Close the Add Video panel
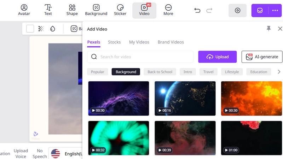Viewport: 283px width, 159px height. 280,29
